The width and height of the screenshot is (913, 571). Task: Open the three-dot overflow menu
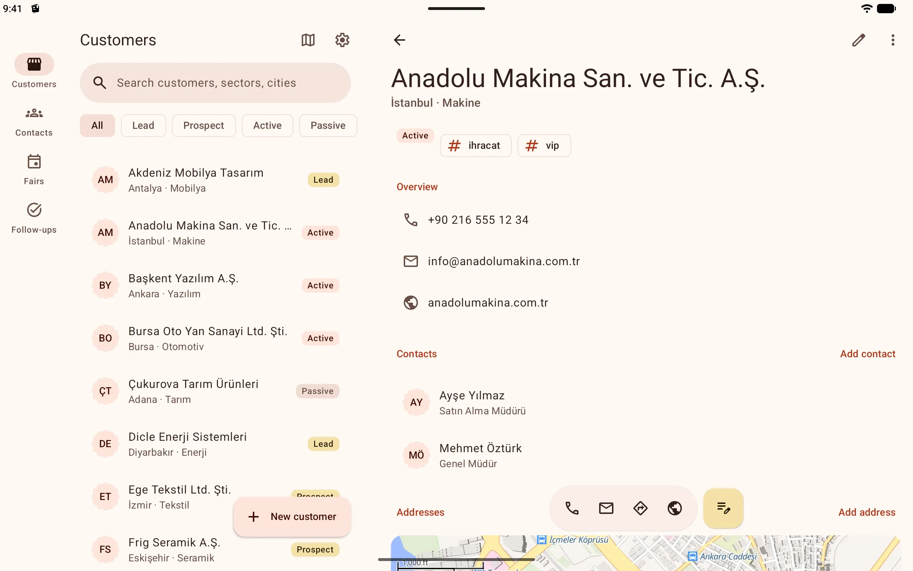[x=893, y=40]
